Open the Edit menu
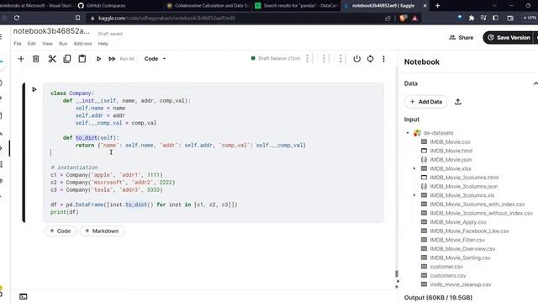The width and height of the screenshot is (538, 303). 32,44
